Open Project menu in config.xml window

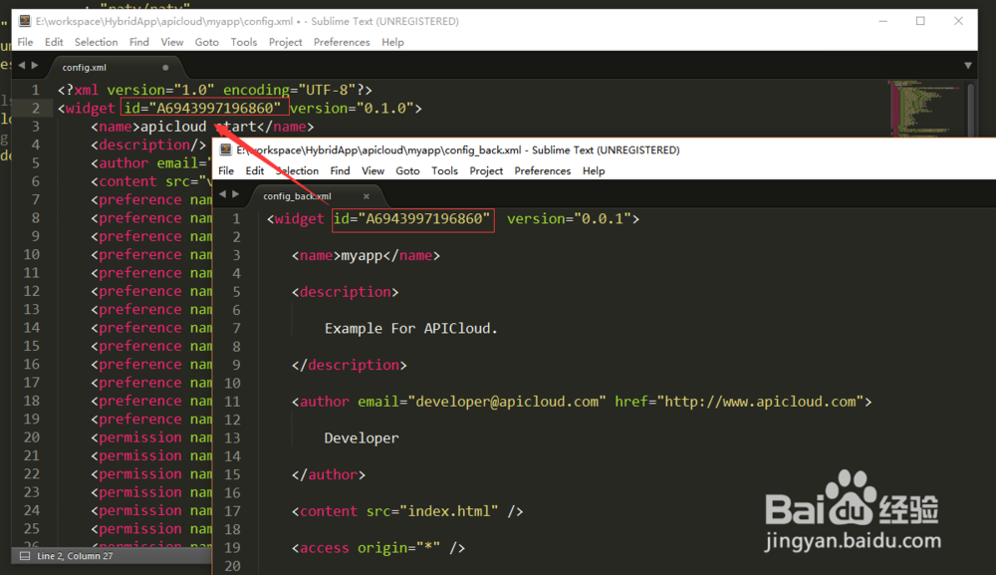point(285,42)
